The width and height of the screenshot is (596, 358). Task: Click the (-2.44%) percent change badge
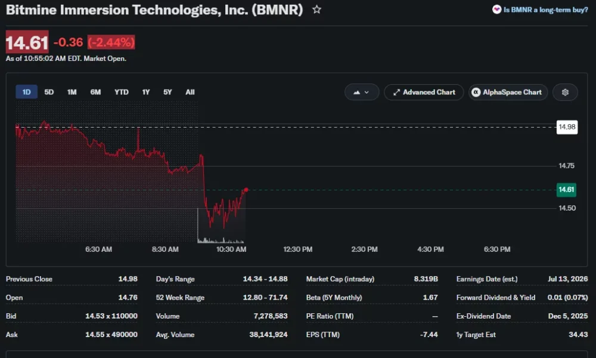point(111,42)
